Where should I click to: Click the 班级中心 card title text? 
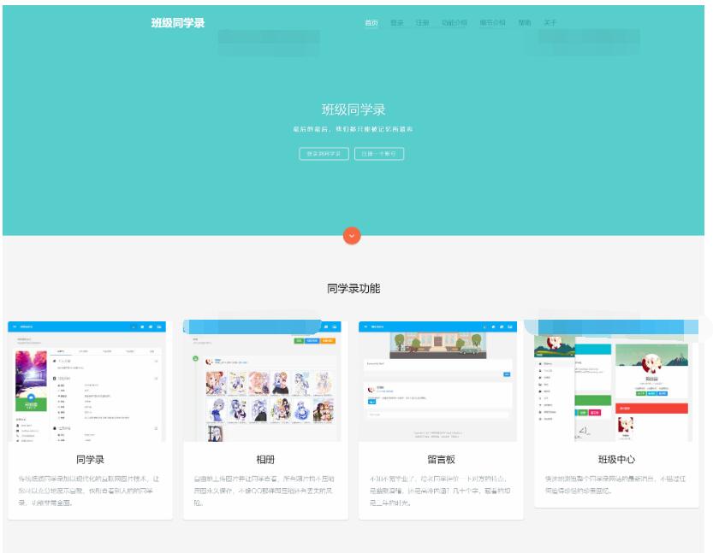616,459
